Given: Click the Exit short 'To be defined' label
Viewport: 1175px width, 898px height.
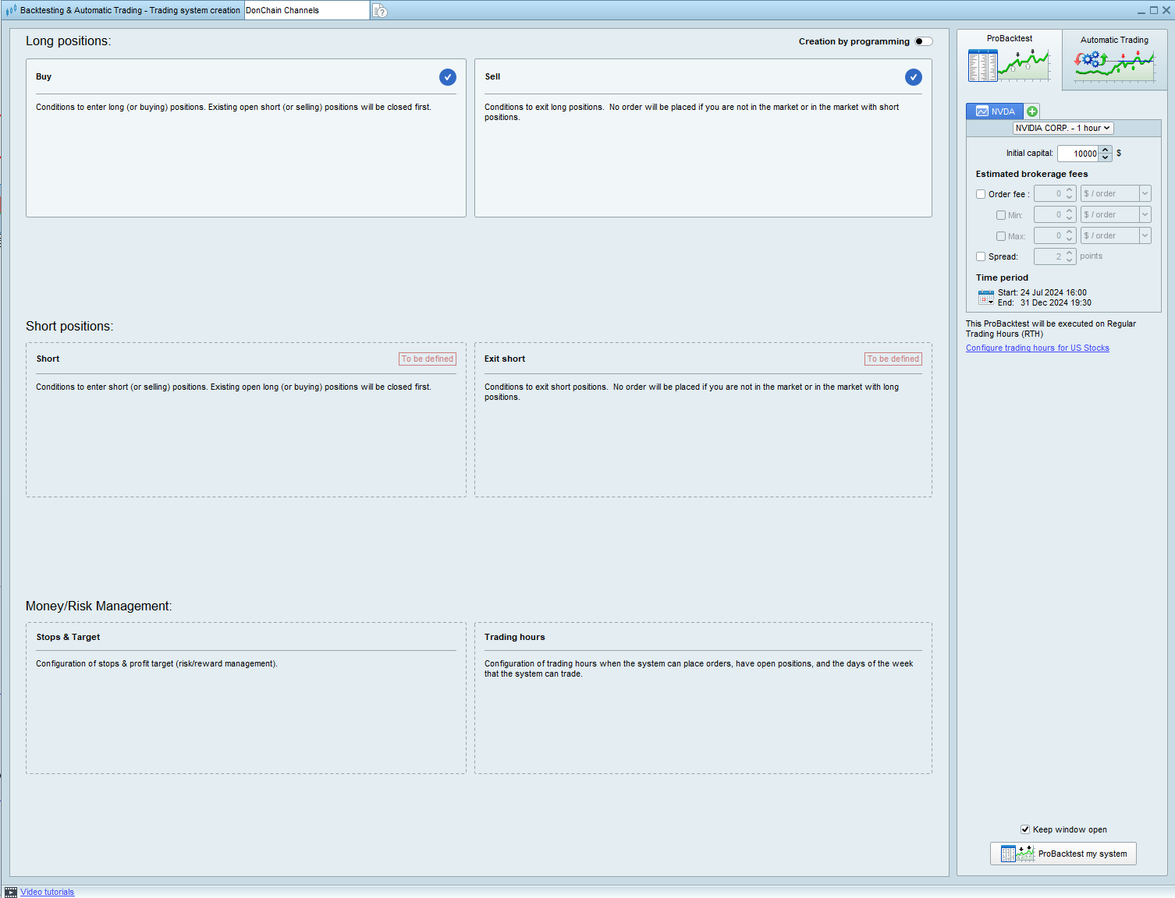Looking at the screenshot, I should (x=893, y=359).
